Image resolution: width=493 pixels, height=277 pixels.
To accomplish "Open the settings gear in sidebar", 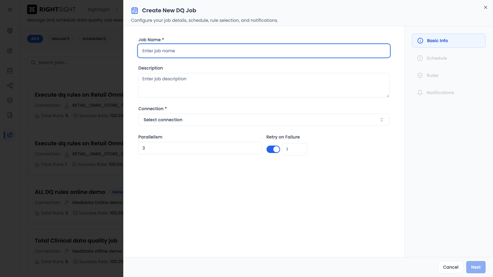I will [10, 51].
